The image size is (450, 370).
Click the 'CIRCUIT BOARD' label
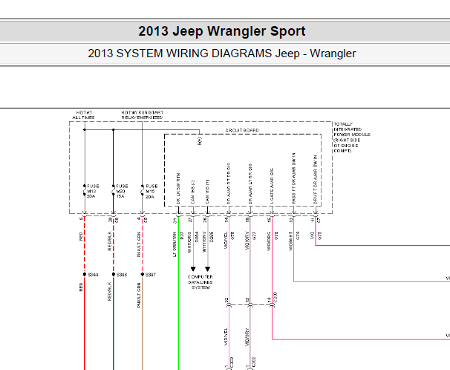click(242, 130)
